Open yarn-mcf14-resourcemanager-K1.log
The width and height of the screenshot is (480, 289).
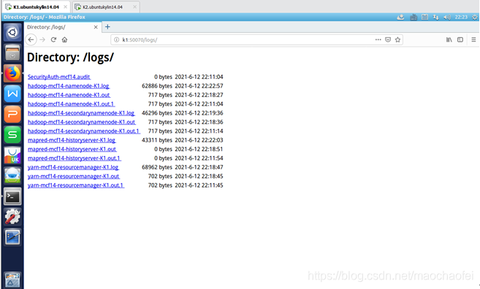point(73,167)
